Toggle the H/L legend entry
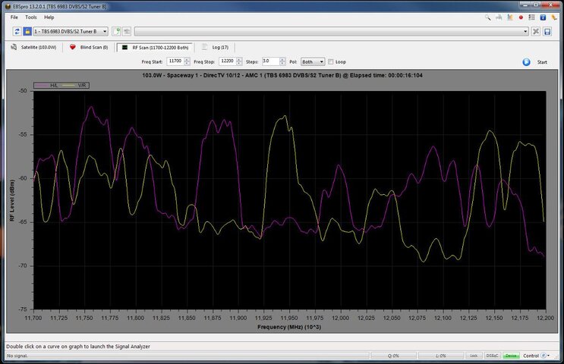Screen dimensions: 564x364 [49, 85]
